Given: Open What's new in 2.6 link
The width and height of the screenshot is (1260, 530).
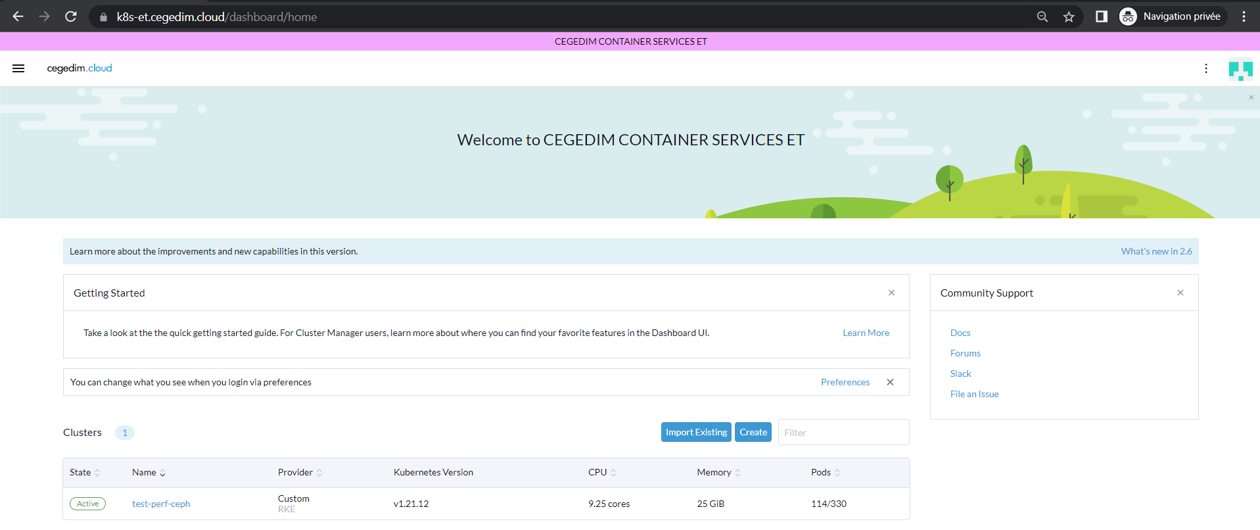Looking at the screenshot, I should [x=1156, y=251].
